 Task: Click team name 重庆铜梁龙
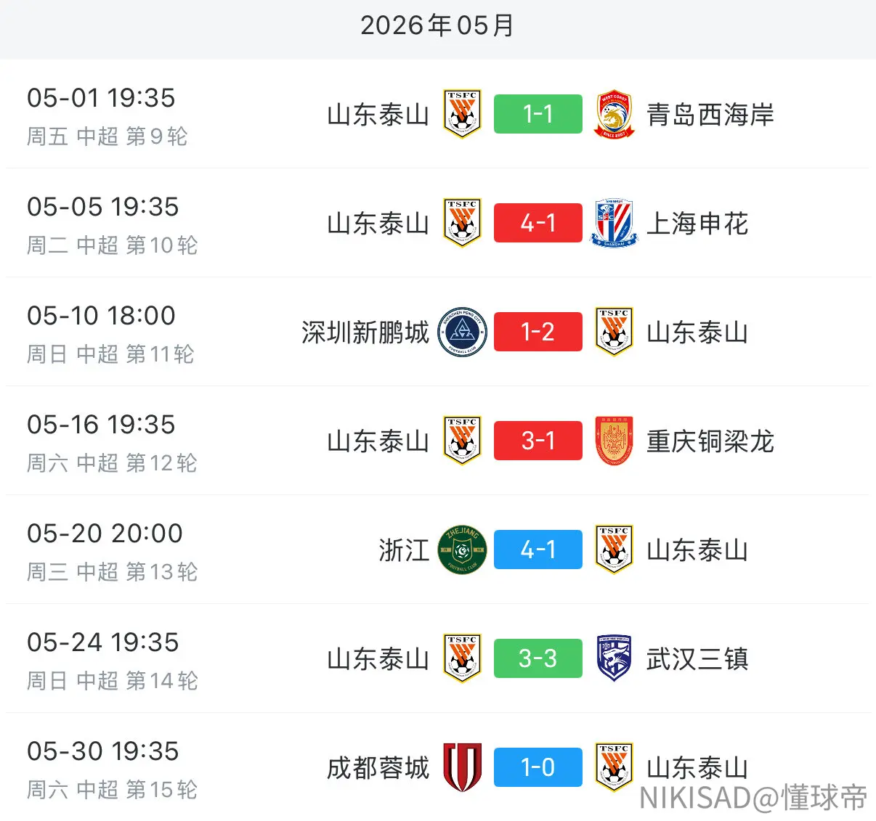(x=710, y=441)
